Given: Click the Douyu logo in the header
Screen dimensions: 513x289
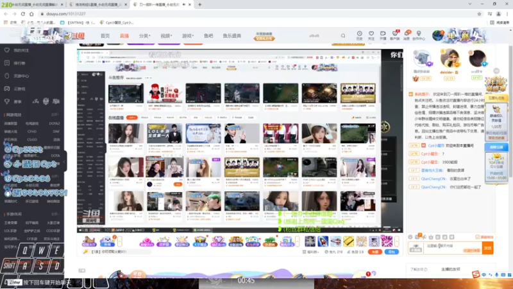Looking at the screenshot, I should click(x=75, y=36).
